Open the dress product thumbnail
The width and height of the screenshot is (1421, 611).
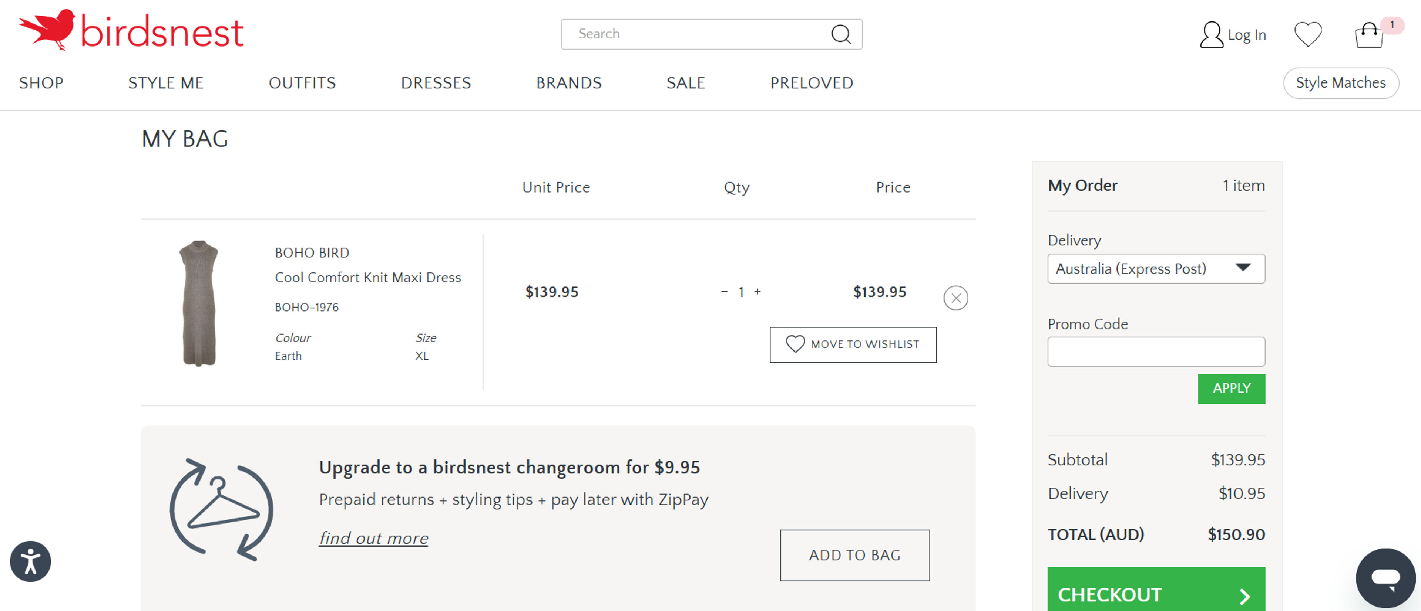click(199, 303)
